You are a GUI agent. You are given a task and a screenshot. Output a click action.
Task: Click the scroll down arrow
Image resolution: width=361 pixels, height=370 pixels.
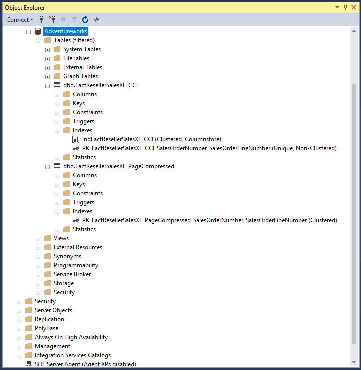click(x=354, y=362)
